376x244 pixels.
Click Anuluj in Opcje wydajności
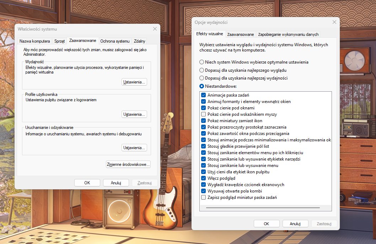tap(295, 224)
